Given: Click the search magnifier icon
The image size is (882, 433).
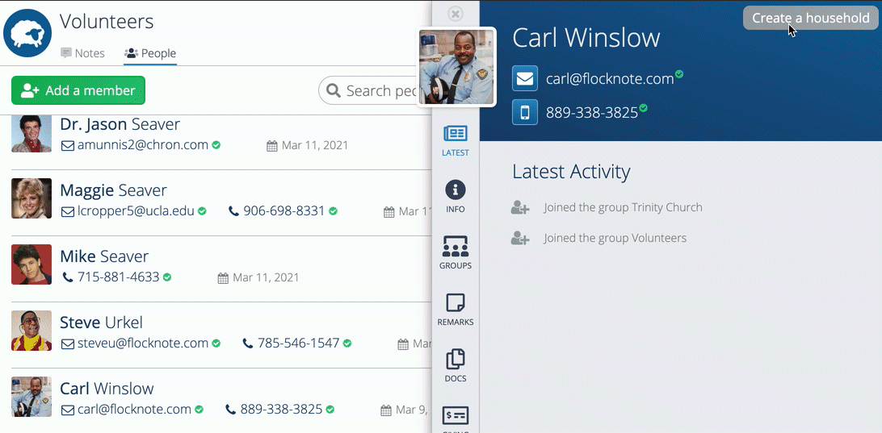Looking at the screenshot, I should pyautogui.click(x=334, y=91).
